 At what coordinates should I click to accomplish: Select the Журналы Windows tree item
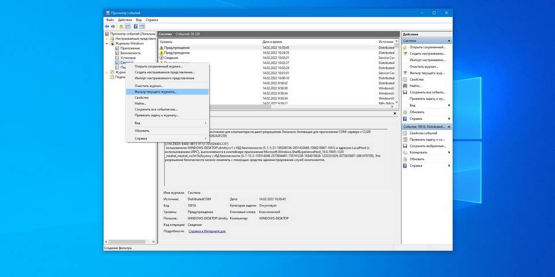129,43
